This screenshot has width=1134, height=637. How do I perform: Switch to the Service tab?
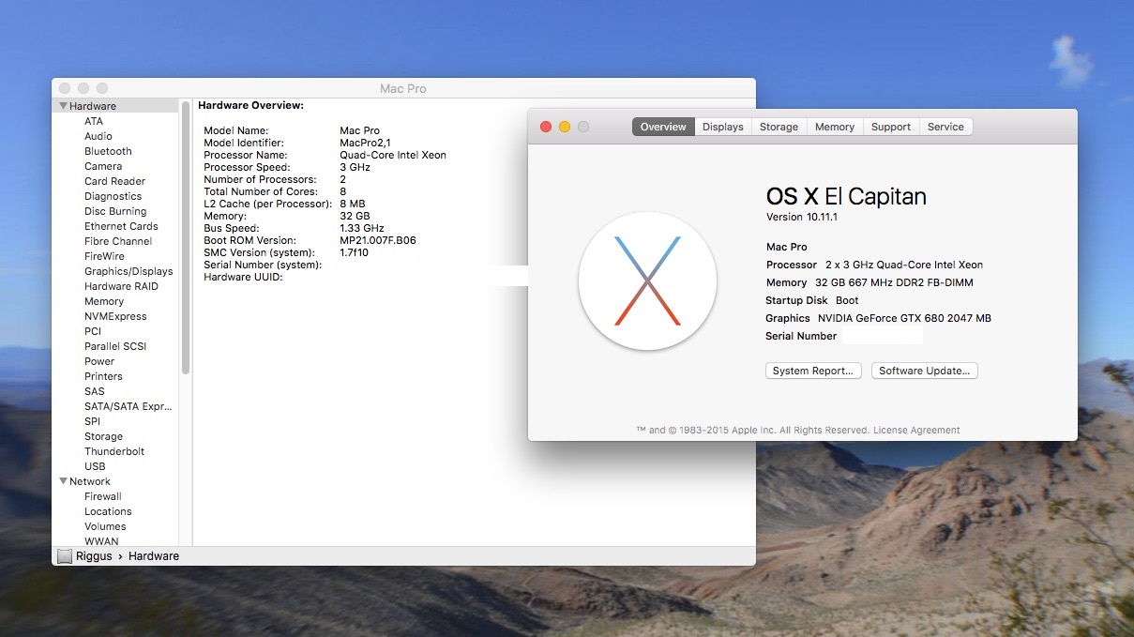tap(945, 127)
